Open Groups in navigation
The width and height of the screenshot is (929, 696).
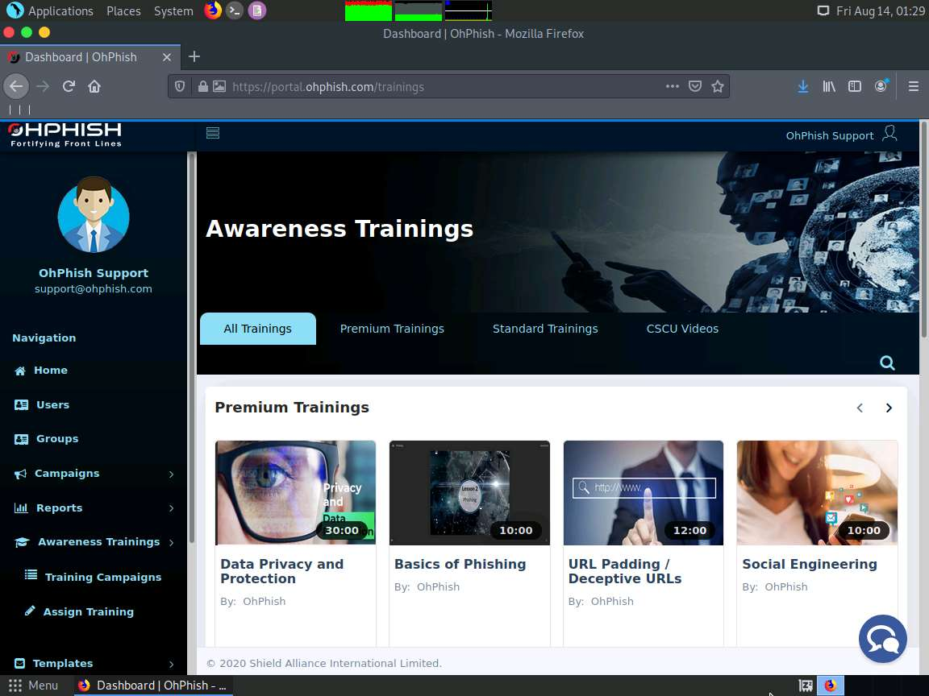46,439
